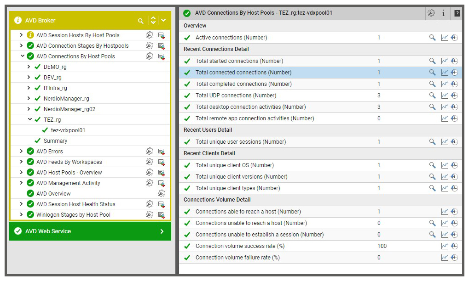Image resolution: width=469 pixels, height=281 pixels.
Task: Open configuration gear for AVD Host Pools - Overview
Action: tap(150, 173)
